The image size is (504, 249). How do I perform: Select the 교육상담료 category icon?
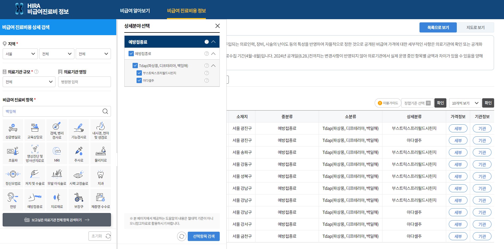pyautogui.click(x=35, y=130)
